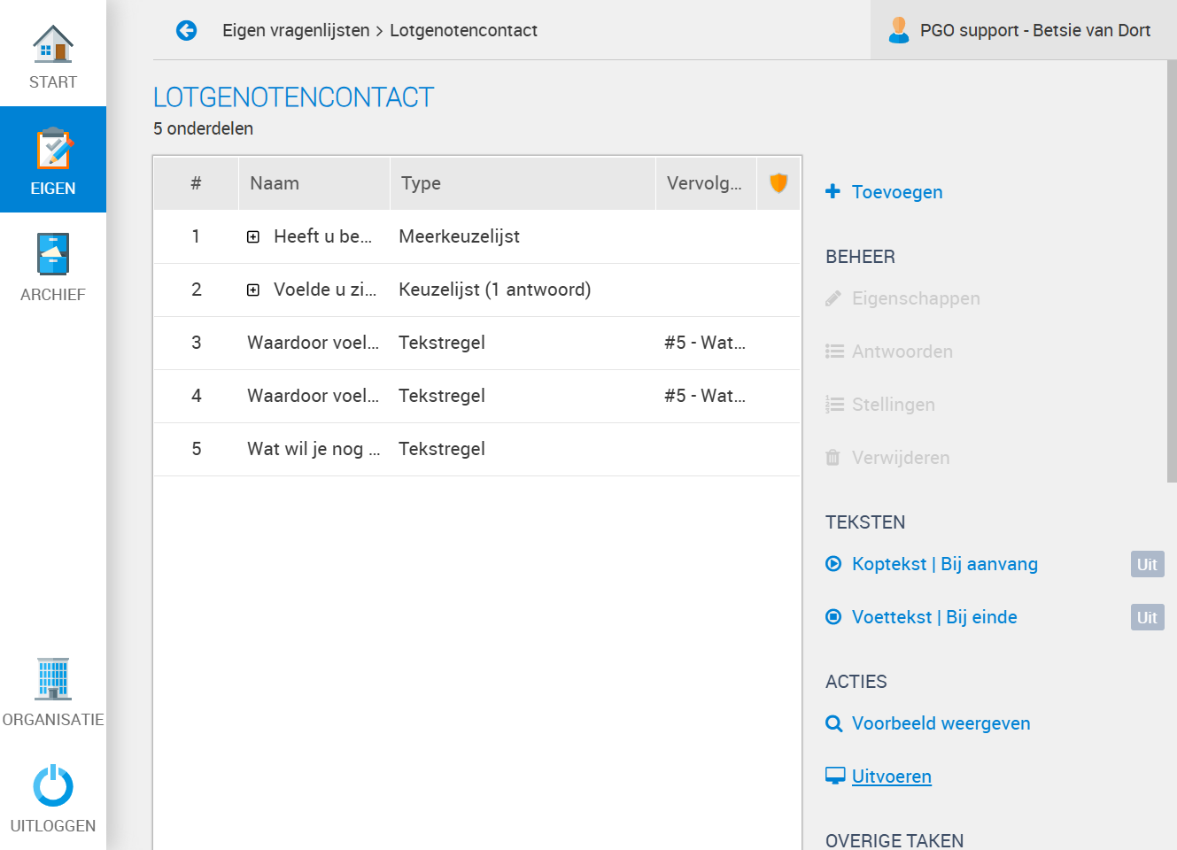Click the Eigen vragenlijsten breadcrumb
Image resolution: width=1177 pixels, height=850 pixels.
(x=296, y=30)
